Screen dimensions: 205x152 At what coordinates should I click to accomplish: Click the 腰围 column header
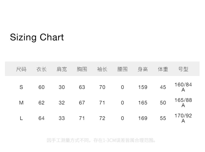[122, 69]
